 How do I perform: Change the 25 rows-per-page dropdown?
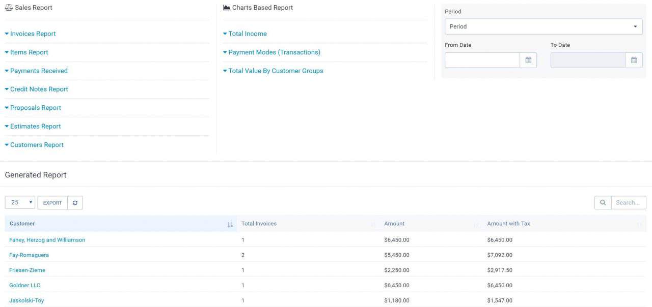pyautogui.click(x=20, y=202)
